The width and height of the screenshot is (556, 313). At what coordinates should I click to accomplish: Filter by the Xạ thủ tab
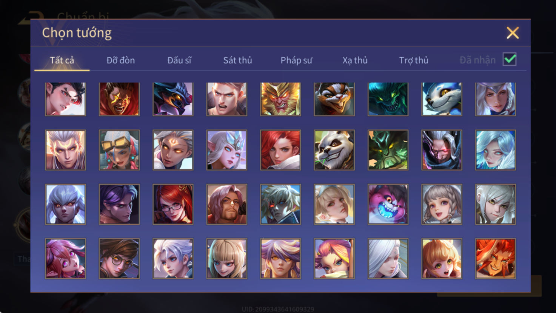355,60
